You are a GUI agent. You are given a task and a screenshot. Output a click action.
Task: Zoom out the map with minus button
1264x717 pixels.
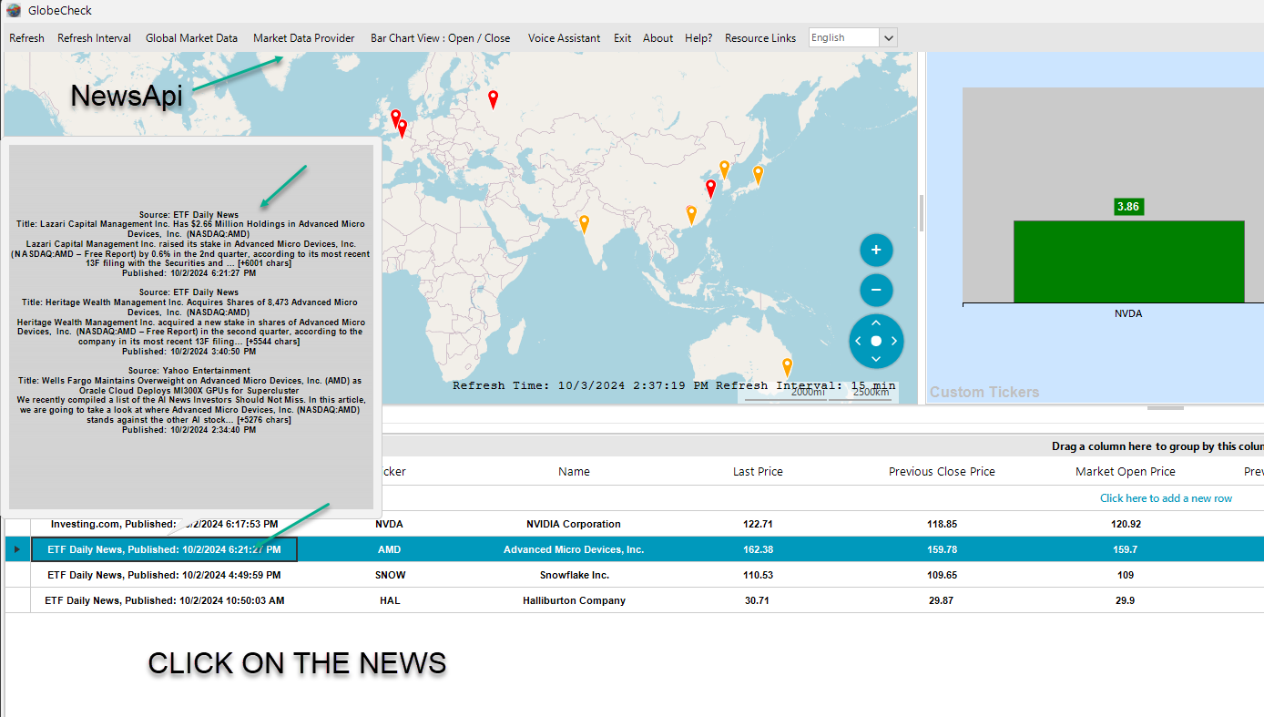coord(876,290)
